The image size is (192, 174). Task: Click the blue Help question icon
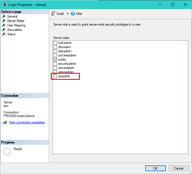coord(73,14)
